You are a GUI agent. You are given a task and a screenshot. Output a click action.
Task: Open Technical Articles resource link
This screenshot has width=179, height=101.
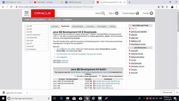pos(137,54)
